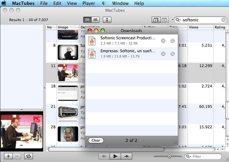Remove playlist with the minus button
This screenshot has height=162, width=229.
(17, 156)
